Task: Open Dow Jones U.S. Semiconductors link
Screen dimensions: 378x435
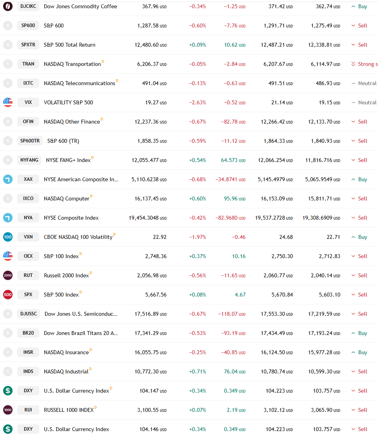Action: (81, 314)
